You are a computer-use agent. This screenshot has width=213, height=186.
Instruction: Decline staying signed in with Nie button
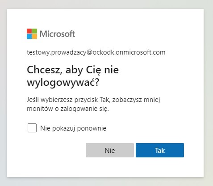point(110,150)
